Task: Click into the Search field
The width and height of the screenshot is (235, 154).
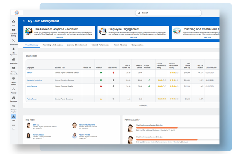Action: click(x=168, y=13)
